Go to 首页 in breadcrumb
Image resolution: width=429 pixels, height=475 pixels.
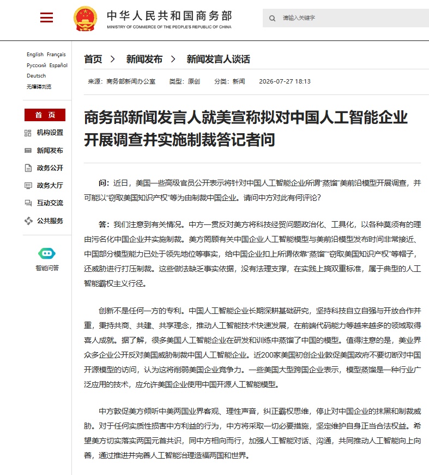[x=93, y=59]
